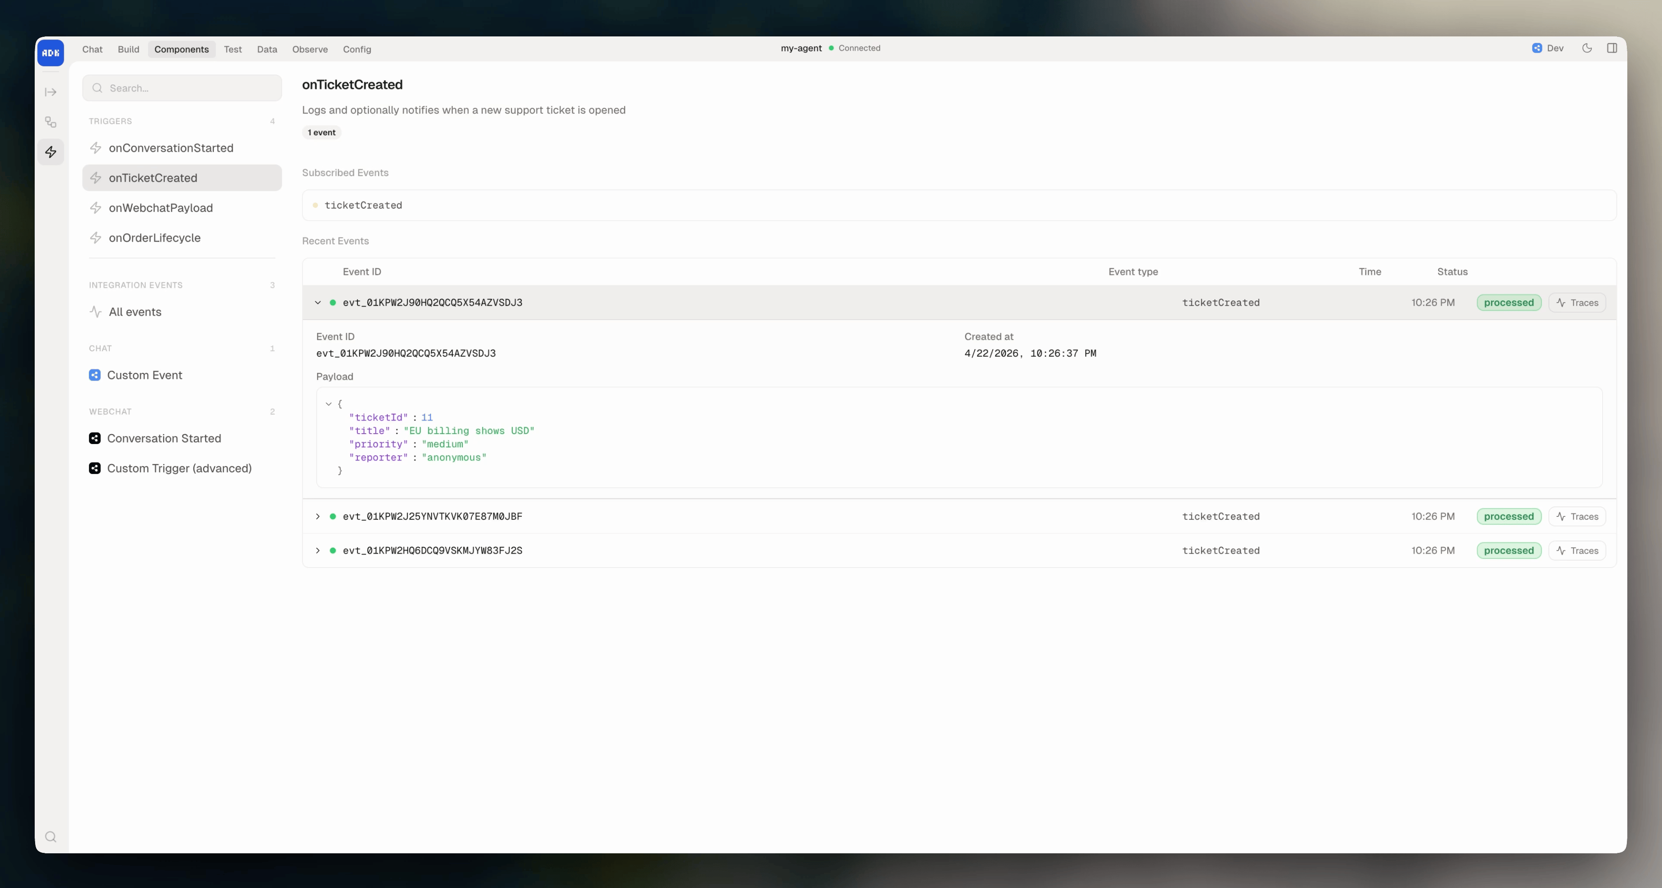
Task: Click the onTicketCreated page heading
Action: pos(352,85)
